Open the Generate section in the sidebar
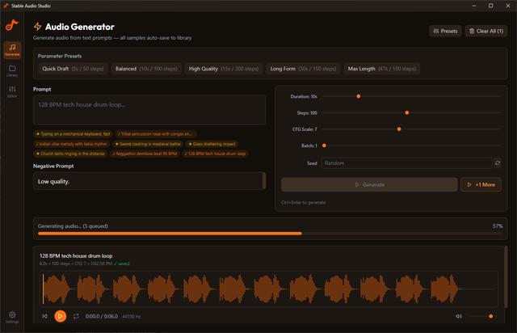Screen dimensions: 517x333 [x=12, y=50]
